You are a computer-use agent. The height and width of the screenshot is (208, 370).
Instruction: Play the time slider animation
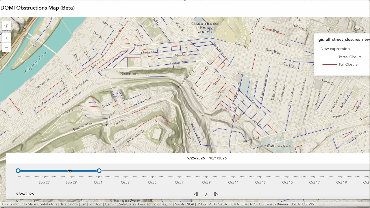click(206, 194)
